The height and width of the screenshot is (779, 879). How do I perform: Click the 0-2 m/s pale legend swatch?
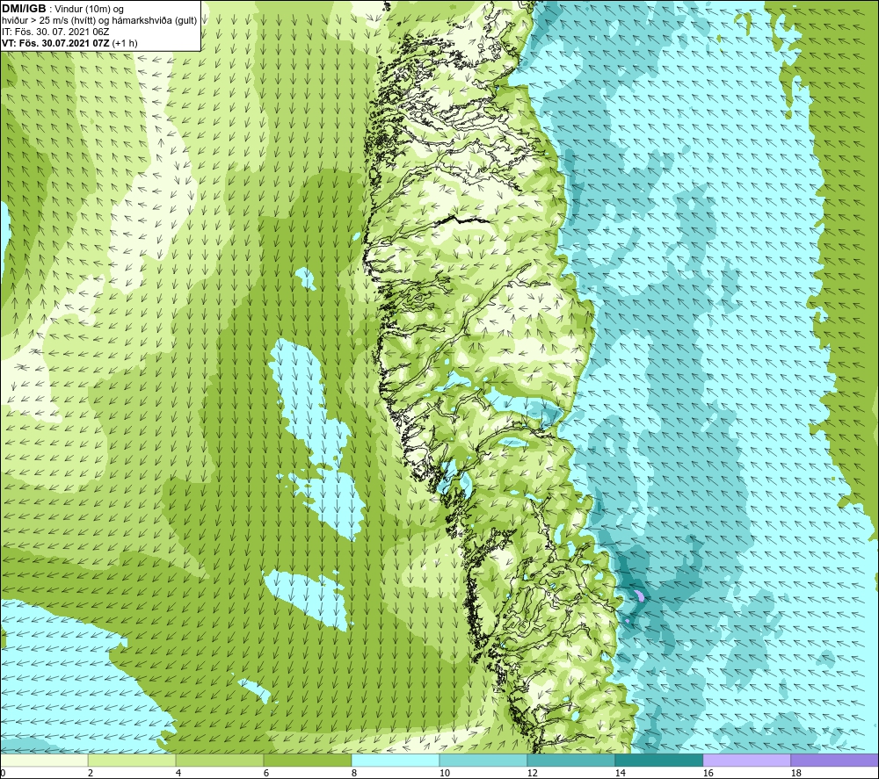tap(44, 760)
